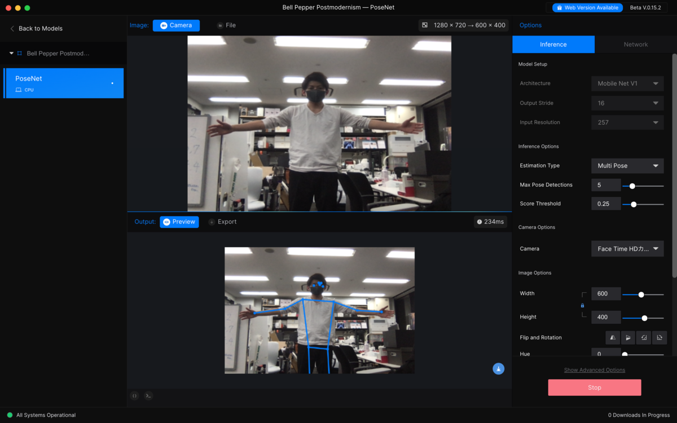Click Show Advanced Options
This screenshot has width=677, height=423.
point(594,369)
